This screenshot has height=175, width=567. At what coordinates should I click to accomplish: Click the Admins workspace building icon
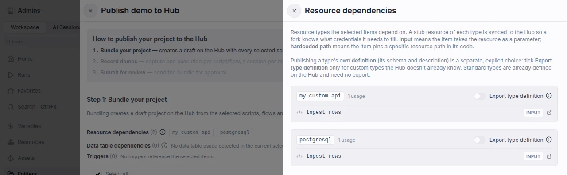point(11,11)
